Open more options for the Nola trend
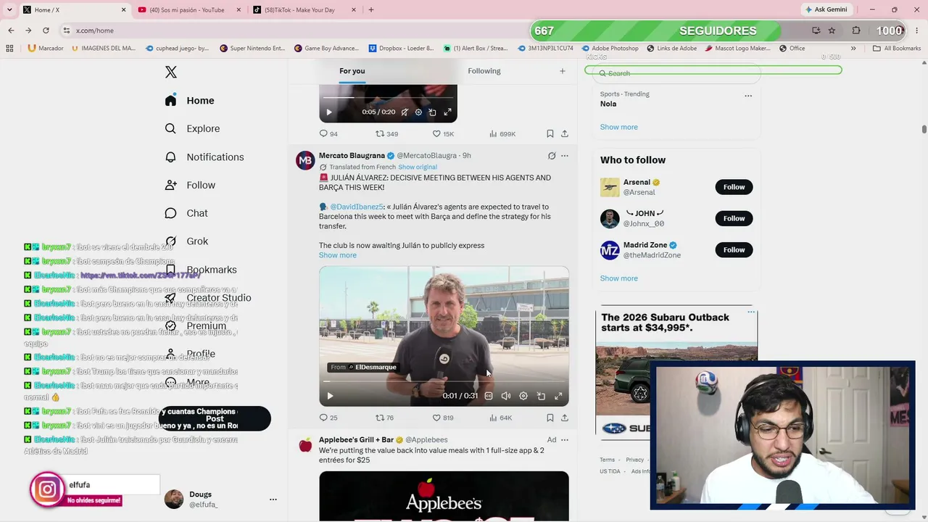 (x=748, y=96)
